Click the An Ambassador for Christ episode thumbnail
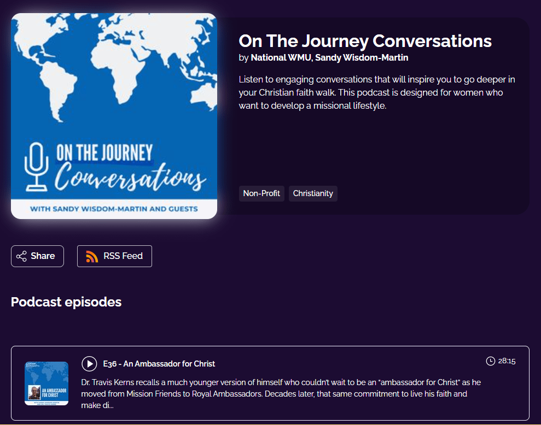This screenshot has height=425, width=541. [46, 382]
